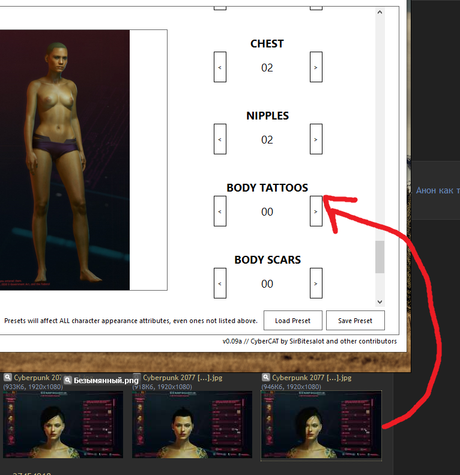This screenshot has width=460, height=475.
Task: Click the v0.09a CyberCAT credits text
Action: [x=309, y=342]
